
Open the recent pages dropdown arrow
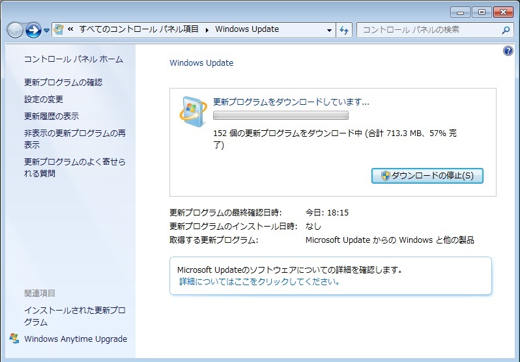(46, 31)
